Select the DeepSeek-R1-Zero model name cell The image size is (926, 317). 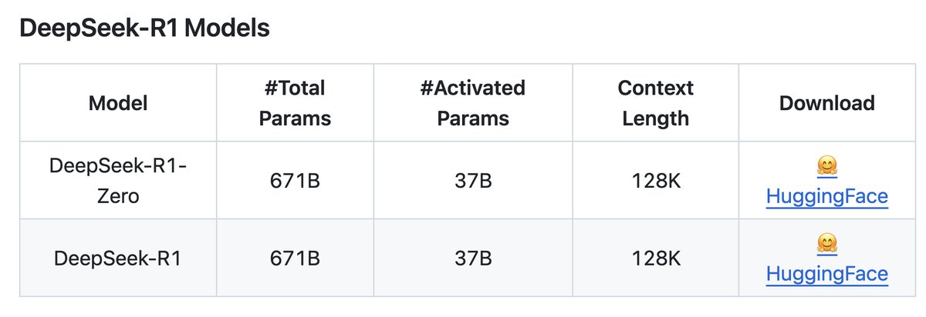118,181
